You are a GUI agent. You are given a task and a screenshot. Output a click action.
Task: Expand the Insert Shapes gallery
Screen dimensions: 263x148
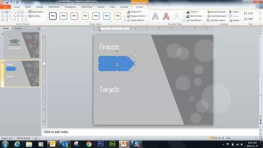point(26,20)
